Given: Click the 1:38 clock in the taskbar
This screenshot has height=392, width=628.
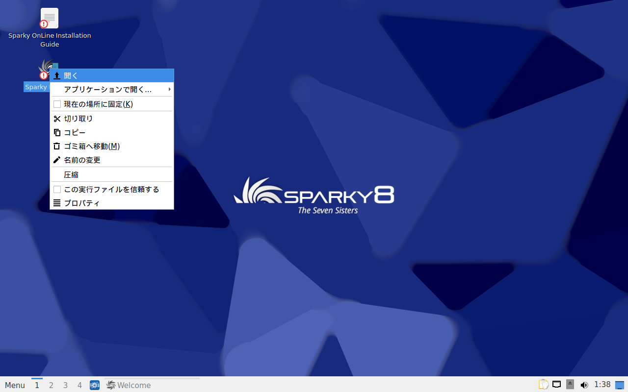Looking at the screenshot, I should pyautogui.click(x=602, y=385).
